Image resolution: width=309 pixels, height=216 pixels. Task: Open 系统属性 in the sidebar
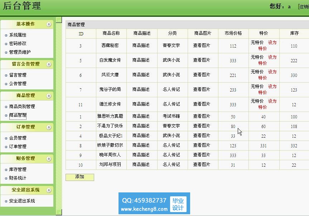[x=18, y=35]
